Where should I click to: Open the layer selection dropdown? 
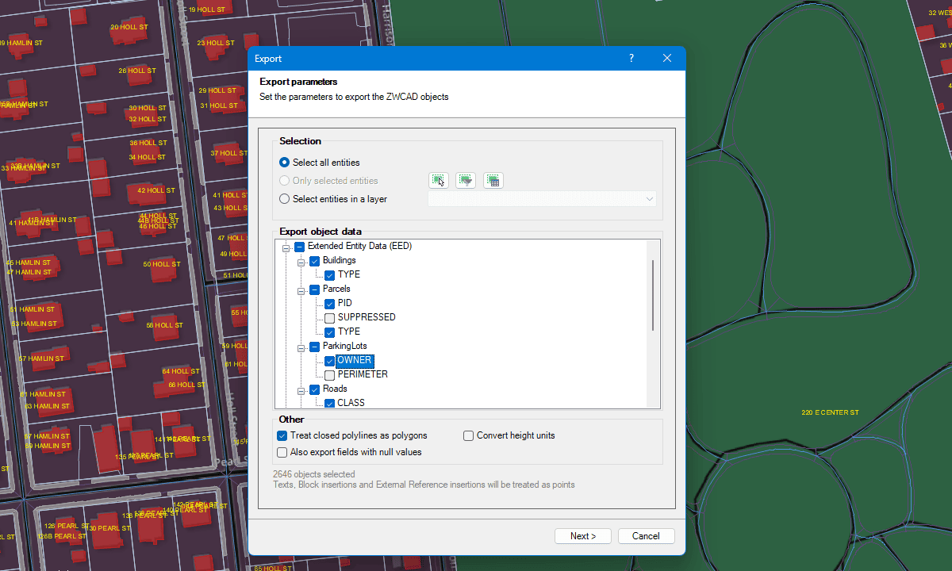(542, 199)
